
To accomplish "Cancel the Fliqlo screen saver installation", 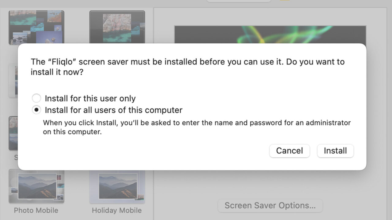I will click(x=289, y=151).
